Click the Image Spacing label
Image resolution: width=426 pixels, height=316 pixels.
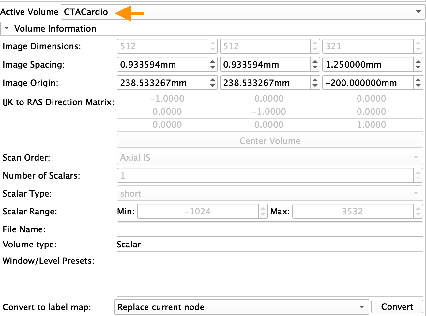pos(34,65)
